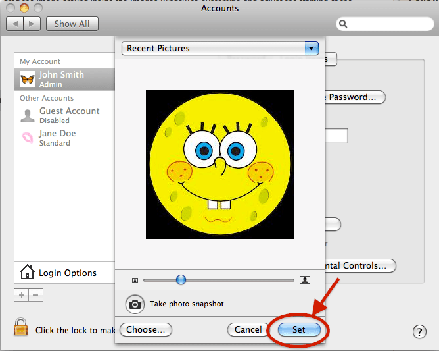Add a new account with plus button

pyautogui.click(x=21, y=295)
